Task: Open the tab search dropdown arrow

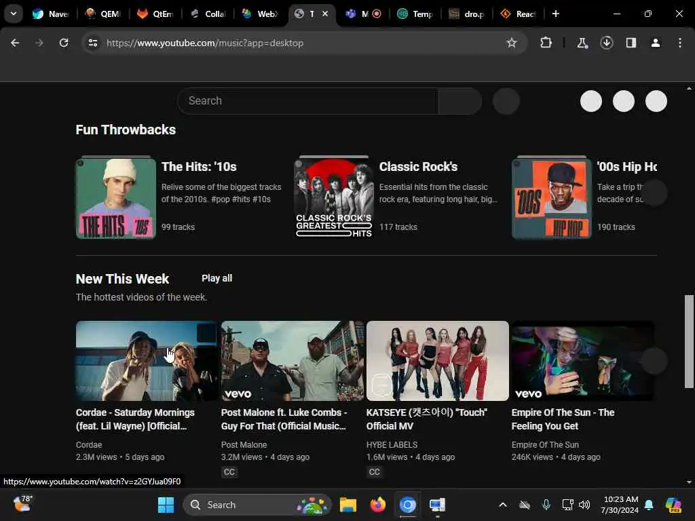Action: coord(14,14)
